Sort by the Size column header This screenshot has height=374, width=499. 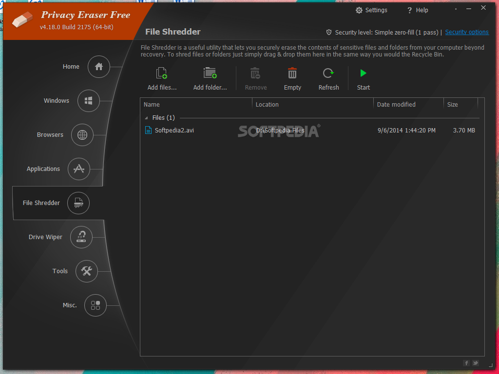(x=461, y=104)
